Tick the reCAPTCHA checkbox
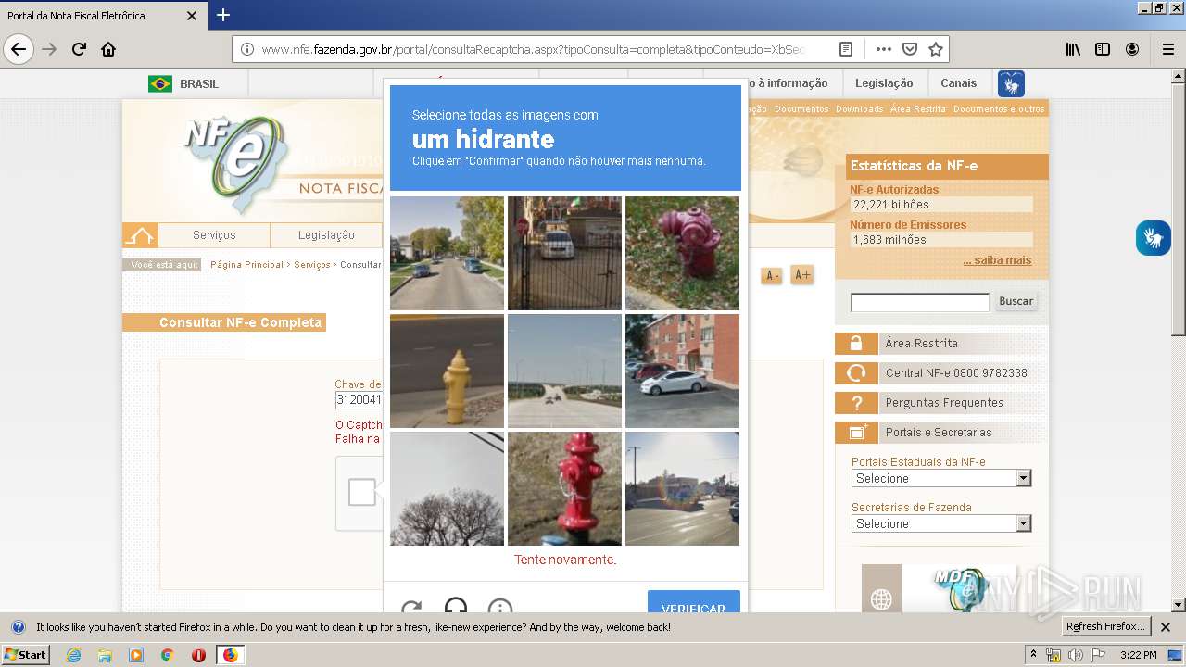 click(362, 492)
